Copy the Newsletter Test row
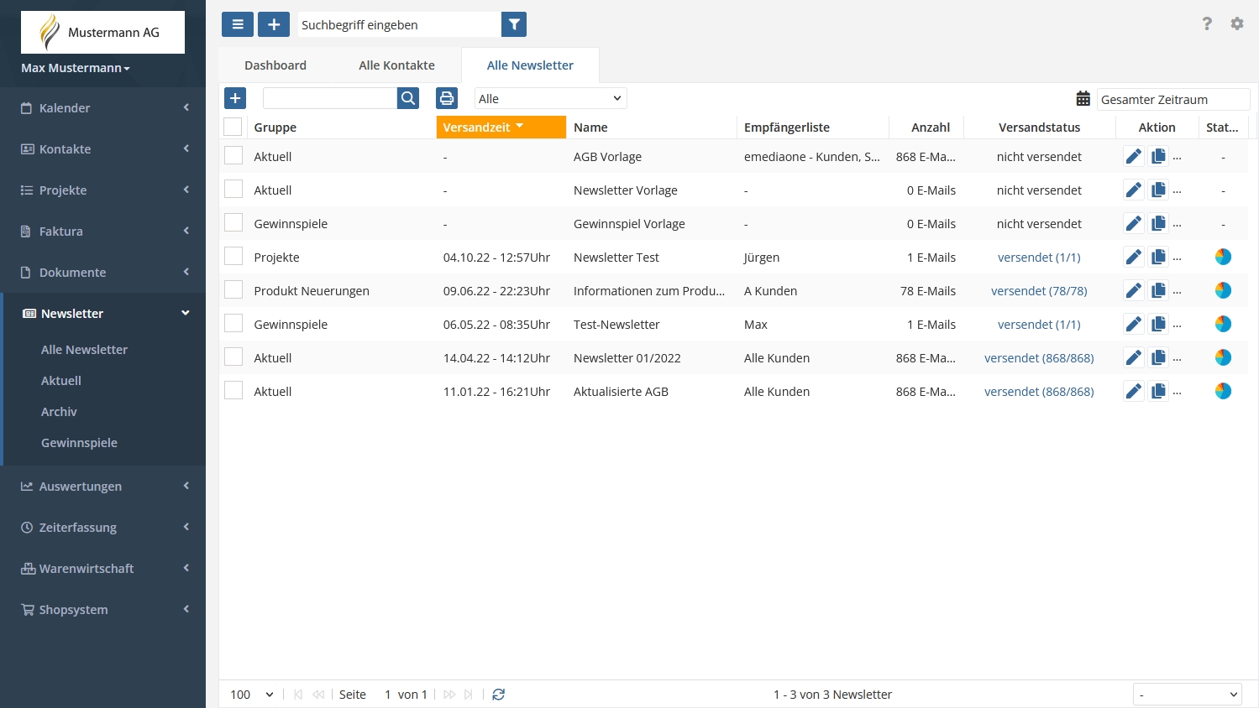This screenshot has width=1259, height=708. [1158, 257]
